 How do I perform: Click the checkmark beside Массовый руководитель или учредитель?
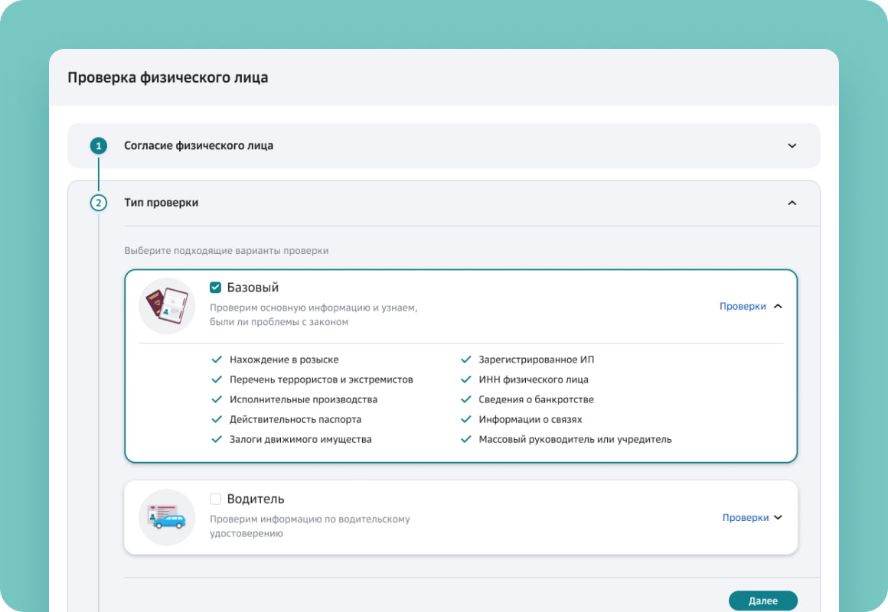[465, 439]
